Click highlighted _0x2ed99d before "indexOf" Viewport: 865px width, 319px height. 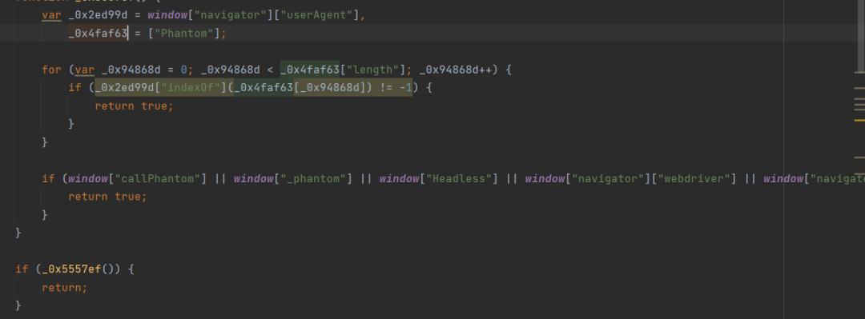[x=125, y=88]
